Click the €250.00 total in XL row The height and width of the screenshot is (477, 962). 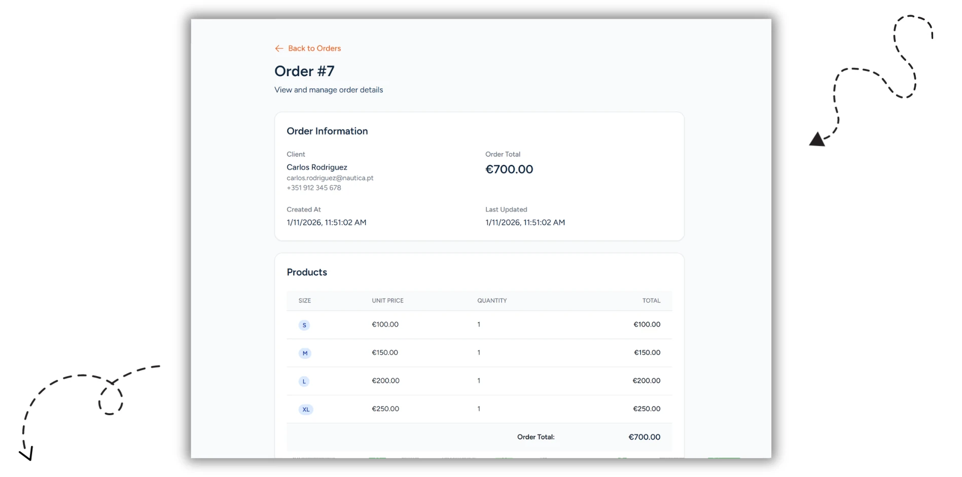click(x=647, y=408)
